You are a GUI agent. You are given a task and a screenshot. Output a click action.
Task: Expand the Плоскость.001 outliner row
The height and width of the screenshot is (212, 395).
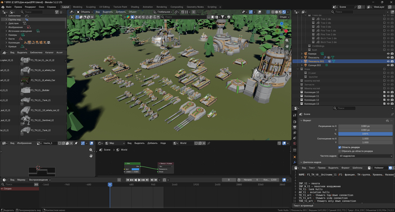pyautogui.click(x=302, y=61)
